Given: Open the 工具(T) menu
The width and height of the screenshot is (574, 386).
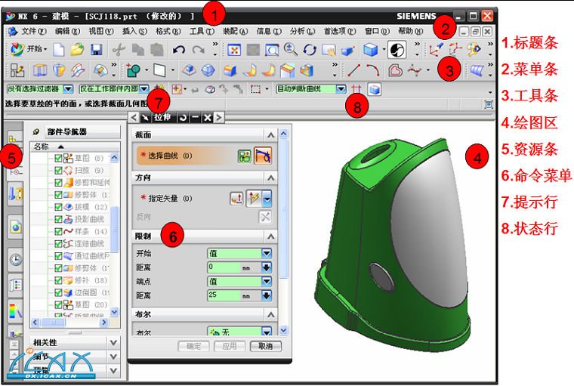Looking at the screenshot, I should (202, 32).
